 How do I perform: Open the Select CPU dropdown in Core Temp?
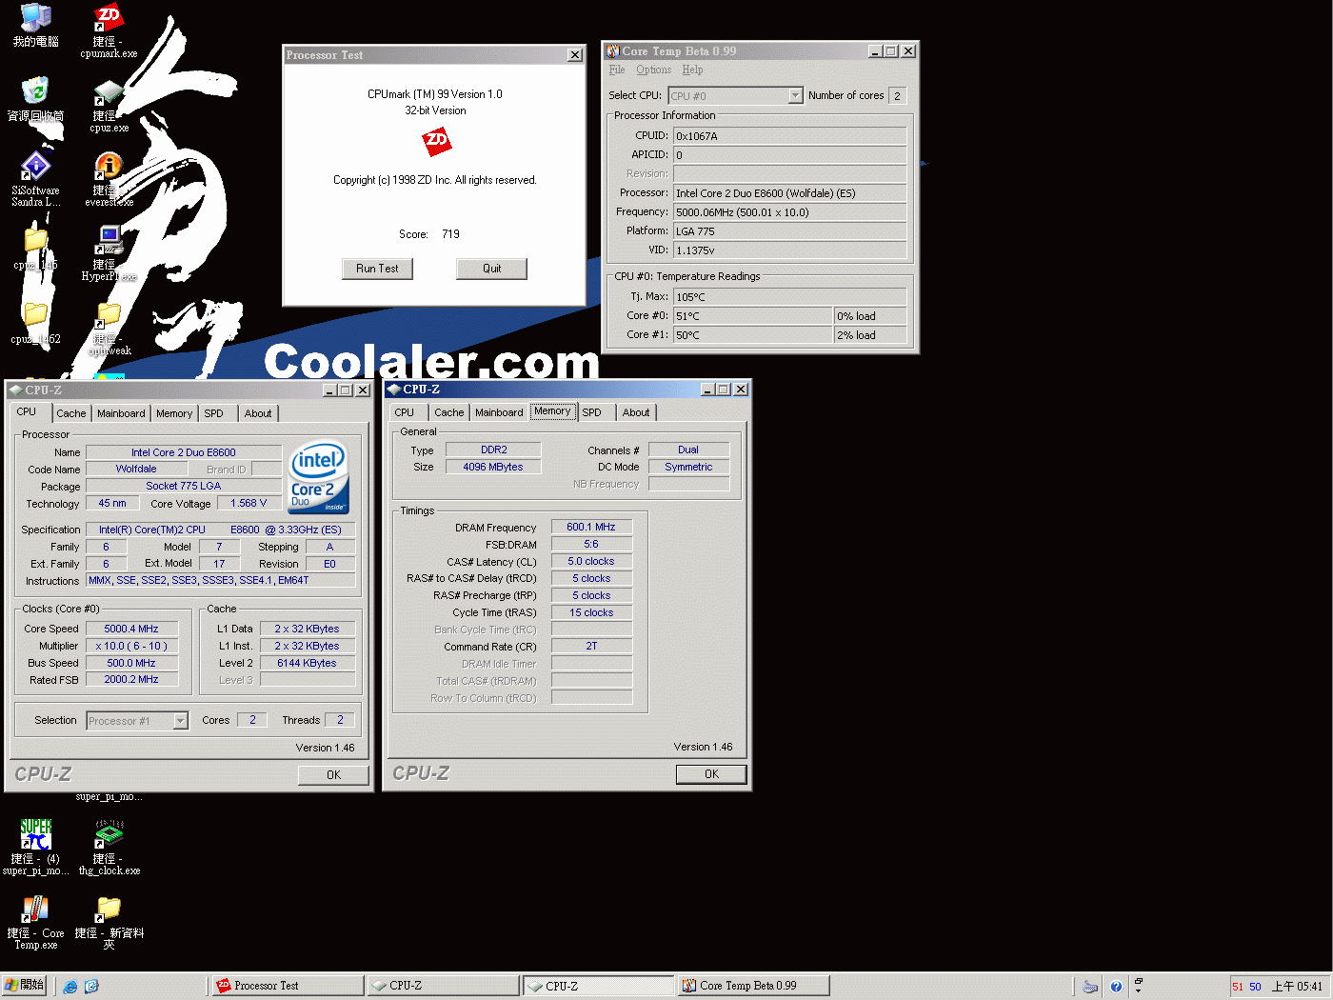pyautogui.click(x=796, y=96)
